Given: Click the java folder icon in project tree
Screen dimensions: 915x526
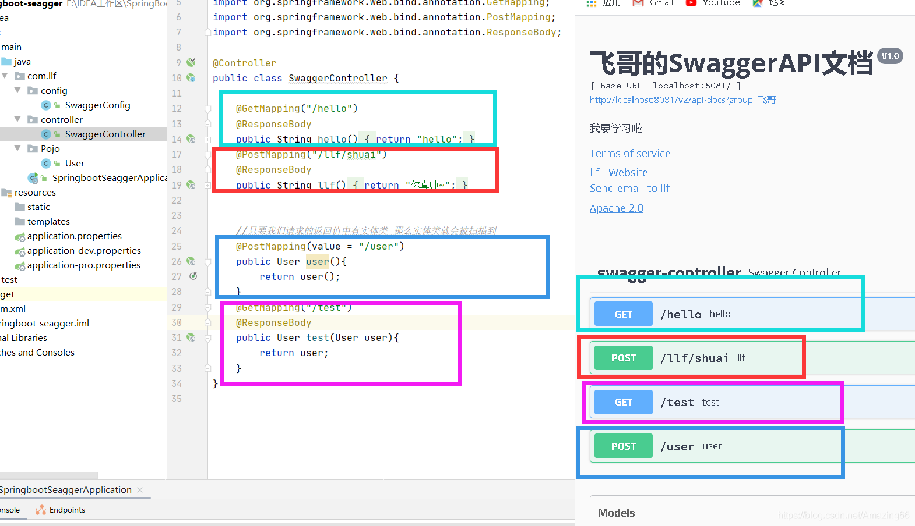Looking at the screenshot, I should click(x=6, y=62).
